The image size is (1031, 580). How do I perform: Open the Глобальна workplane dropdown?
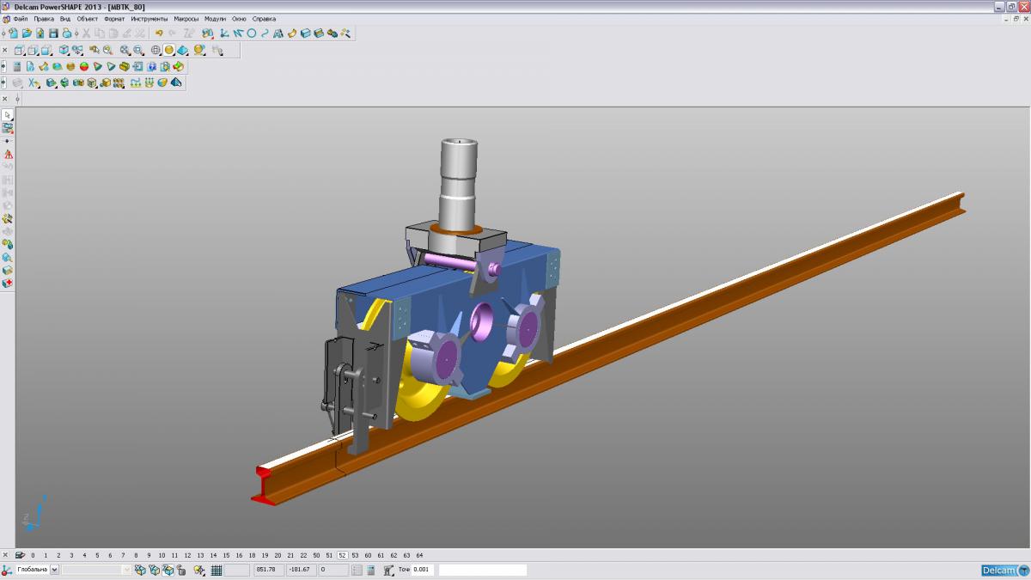(55, 570)
